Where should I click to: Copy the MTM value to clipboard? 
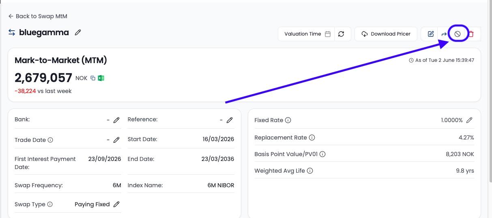[x=92, y=78]
